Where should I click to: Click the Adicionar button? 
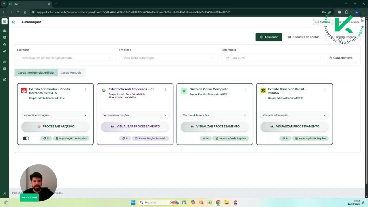click(269, 37)
